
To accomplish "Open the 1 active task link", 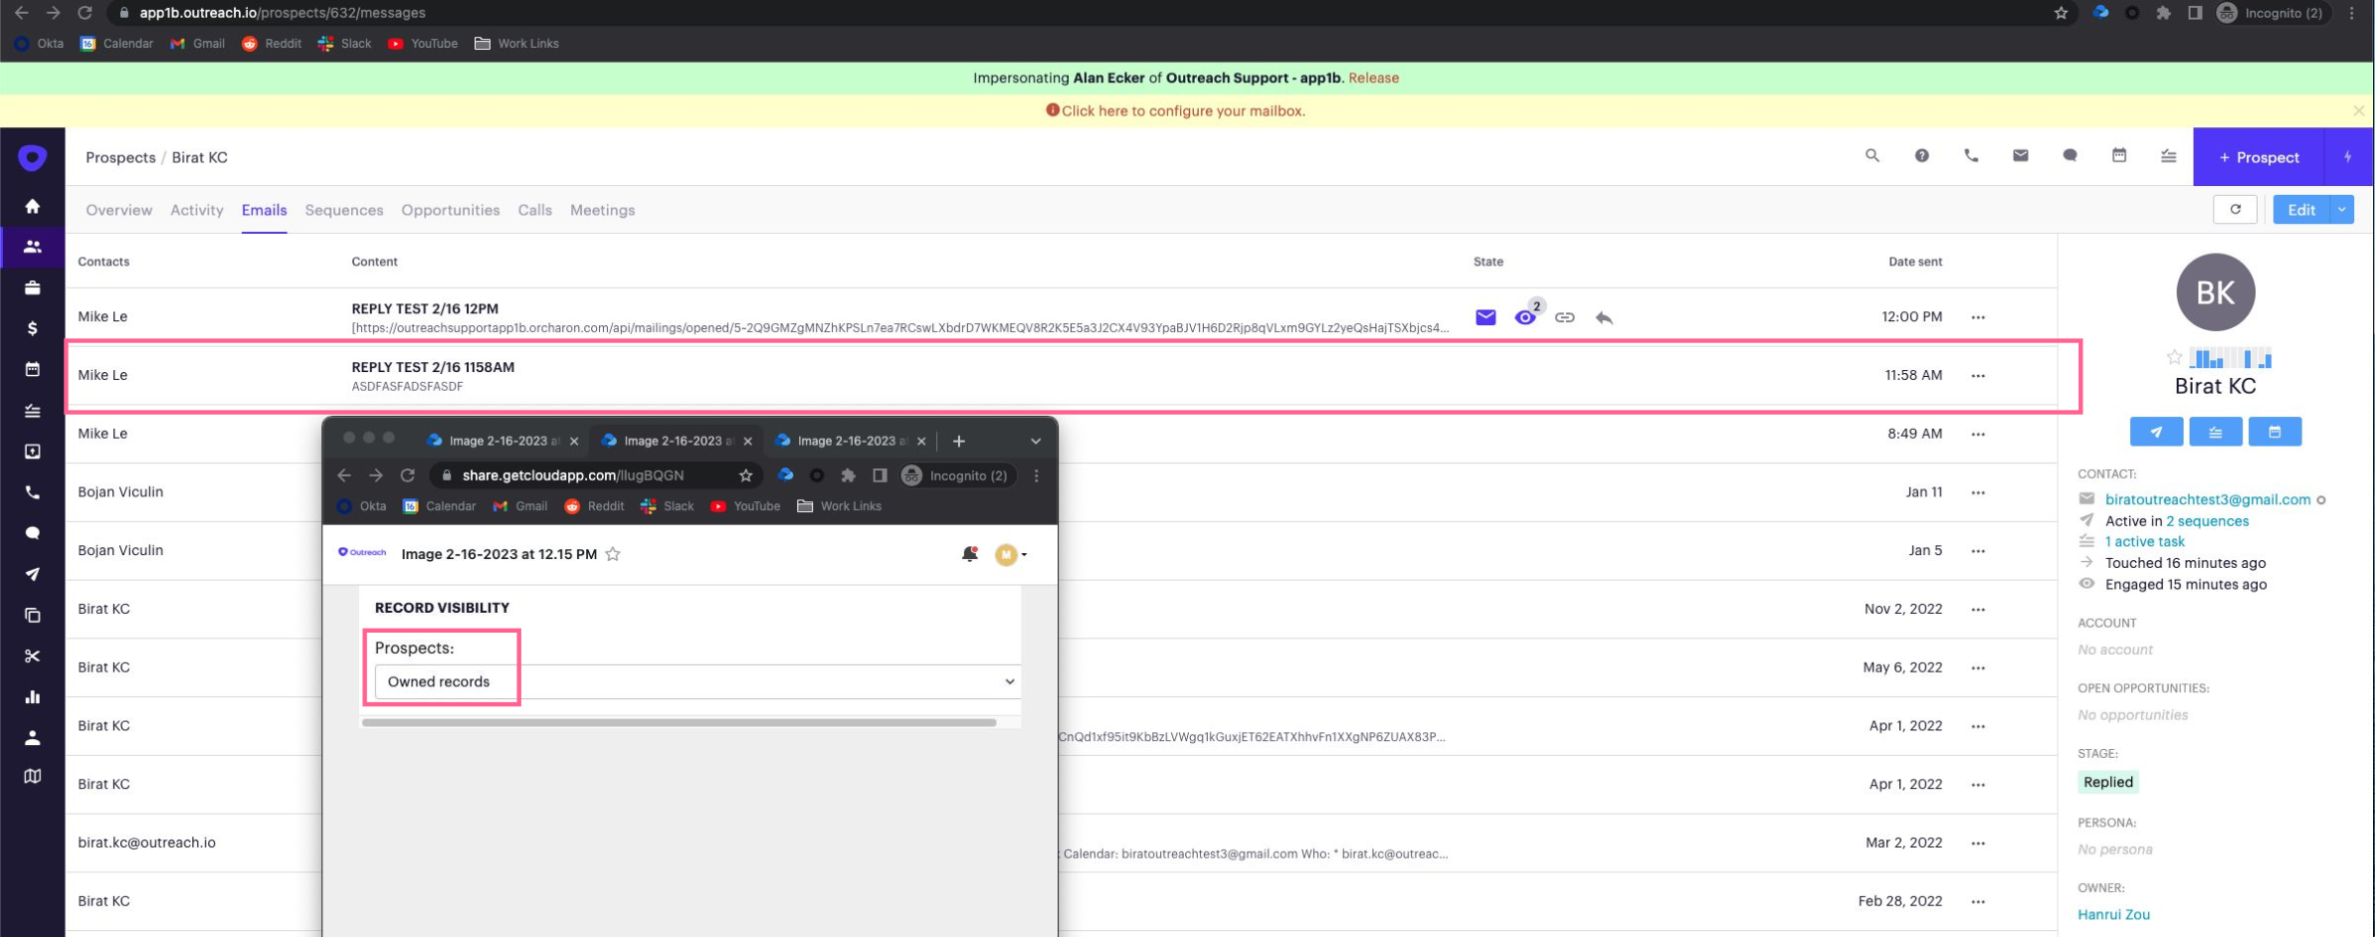I will (2144, 542).
